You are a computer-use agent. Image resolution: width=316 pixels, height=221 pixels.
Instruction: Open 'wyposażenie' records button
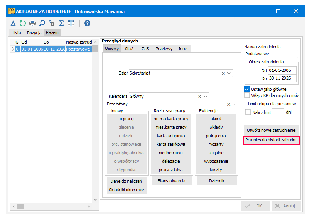point(216,161)
